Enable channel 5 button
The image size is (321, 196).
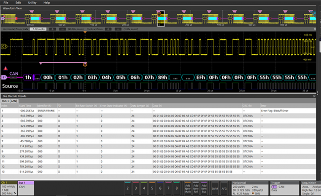152,188
